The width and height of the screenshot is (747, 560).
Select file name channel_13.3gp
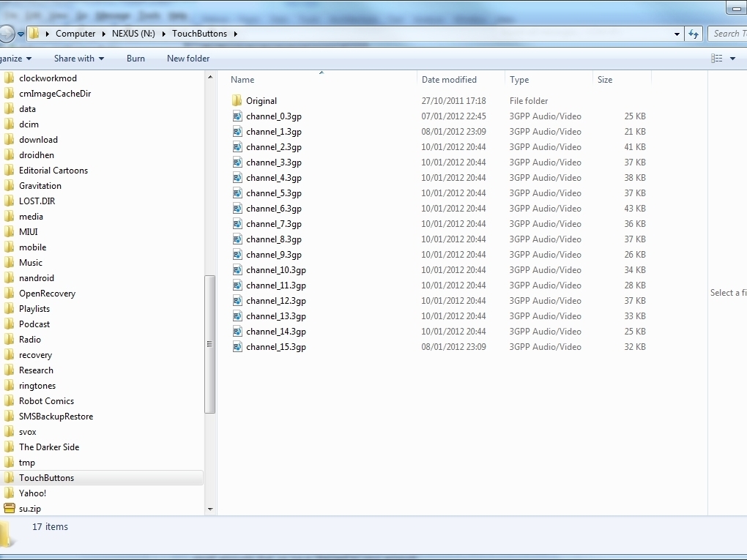tap(276, 316)
